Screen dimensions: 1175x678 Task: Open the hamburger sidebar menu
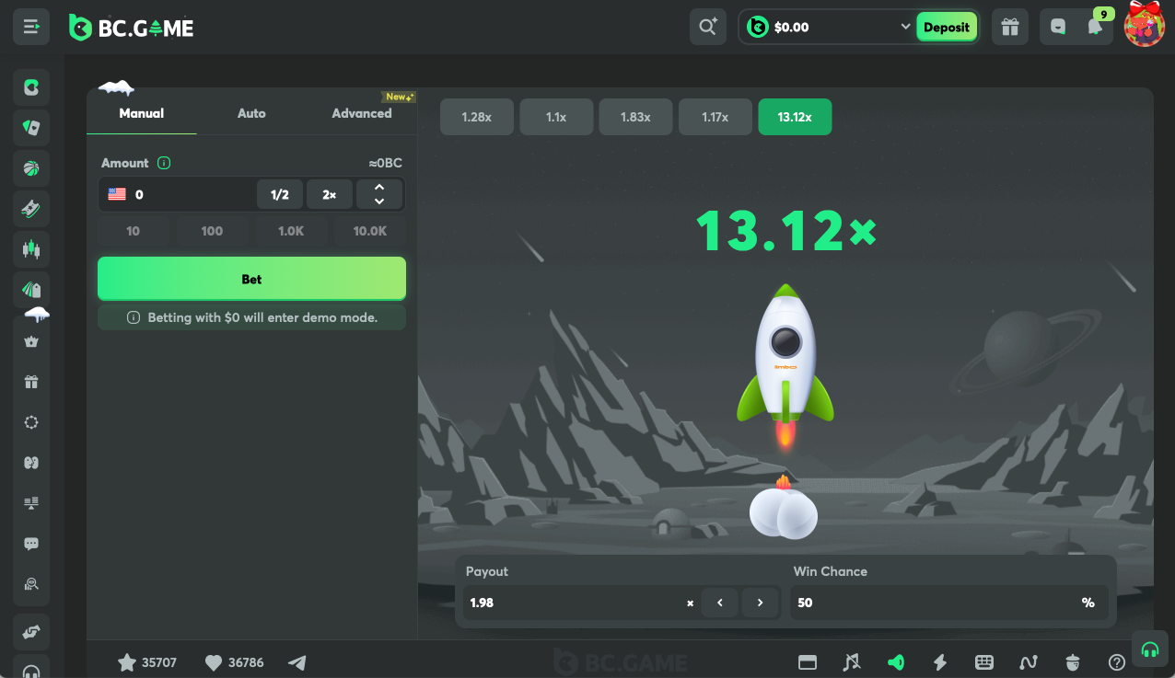(x=30, y=27)
